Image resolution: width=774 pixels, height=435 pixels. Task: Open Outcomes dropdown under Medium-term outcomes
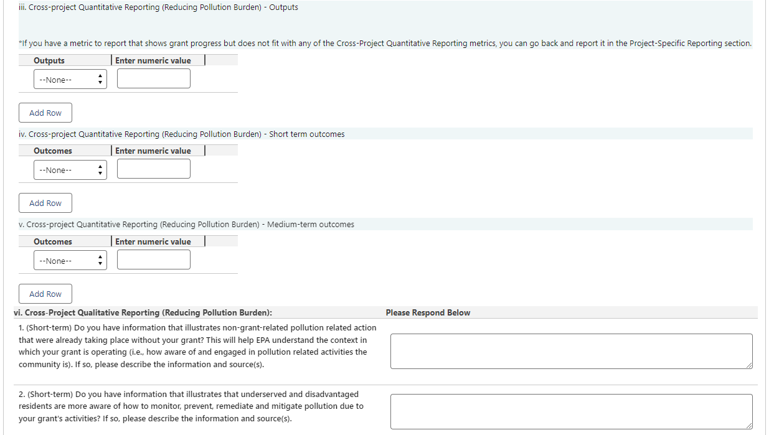[x=70, y=260]
